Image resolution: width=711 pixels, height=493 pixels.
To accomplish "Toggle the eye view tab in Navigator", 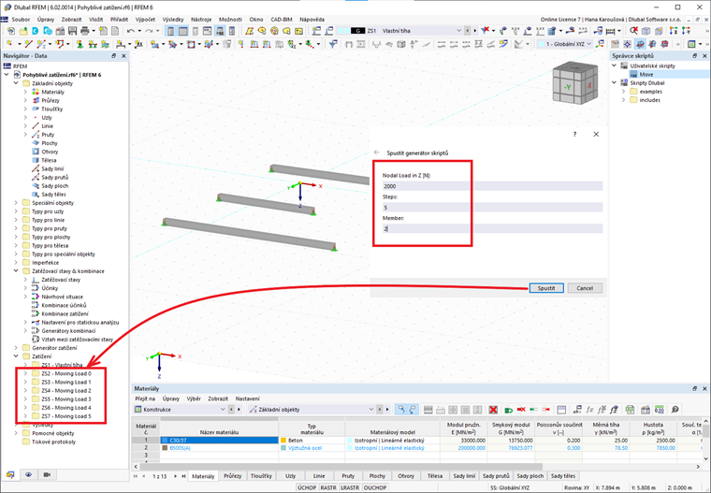I will [x=29, y=474].
